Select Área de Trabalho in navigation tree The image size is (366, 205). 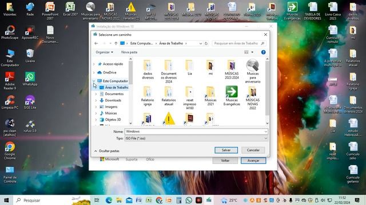tap(114, 87)
